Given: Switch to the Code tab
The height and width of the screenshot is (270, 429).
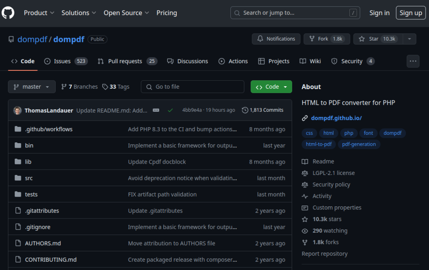Looking at the screenshot, I should 23,61.
